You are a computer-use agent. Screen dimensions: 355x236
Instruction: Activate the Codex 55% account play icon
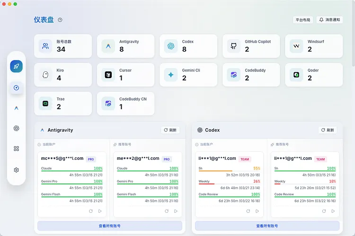[x=257, y=211]
